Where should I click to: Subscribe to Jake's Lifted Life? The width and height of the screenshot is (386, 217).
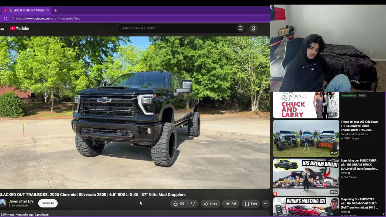[x=48, y=203]
